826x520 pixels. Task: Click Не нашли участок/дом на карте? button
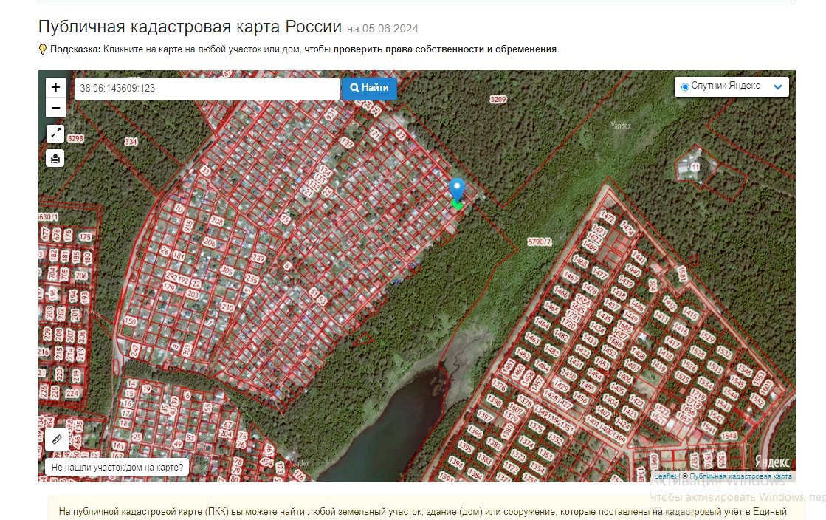(117, 468)
